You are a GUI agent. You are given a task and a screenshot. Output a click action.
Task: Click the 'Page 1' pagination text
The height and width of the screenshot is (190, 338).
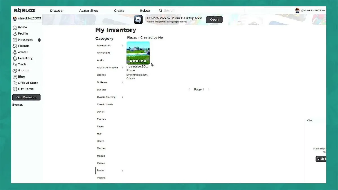(x=199, y=90)
